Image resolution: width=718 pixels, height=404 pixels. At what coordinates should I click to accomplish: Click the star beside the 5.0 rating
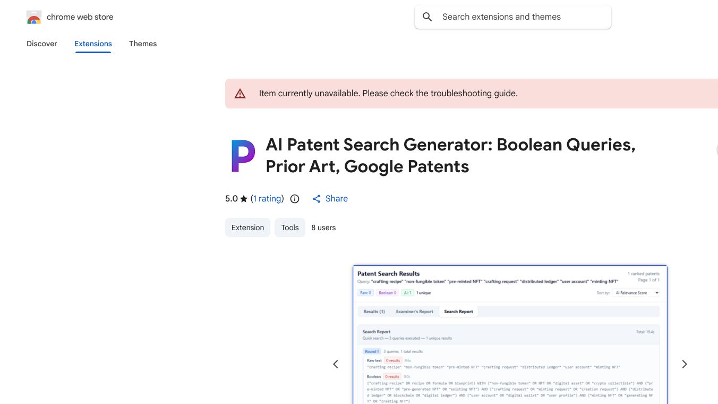(x=243, y=198)
